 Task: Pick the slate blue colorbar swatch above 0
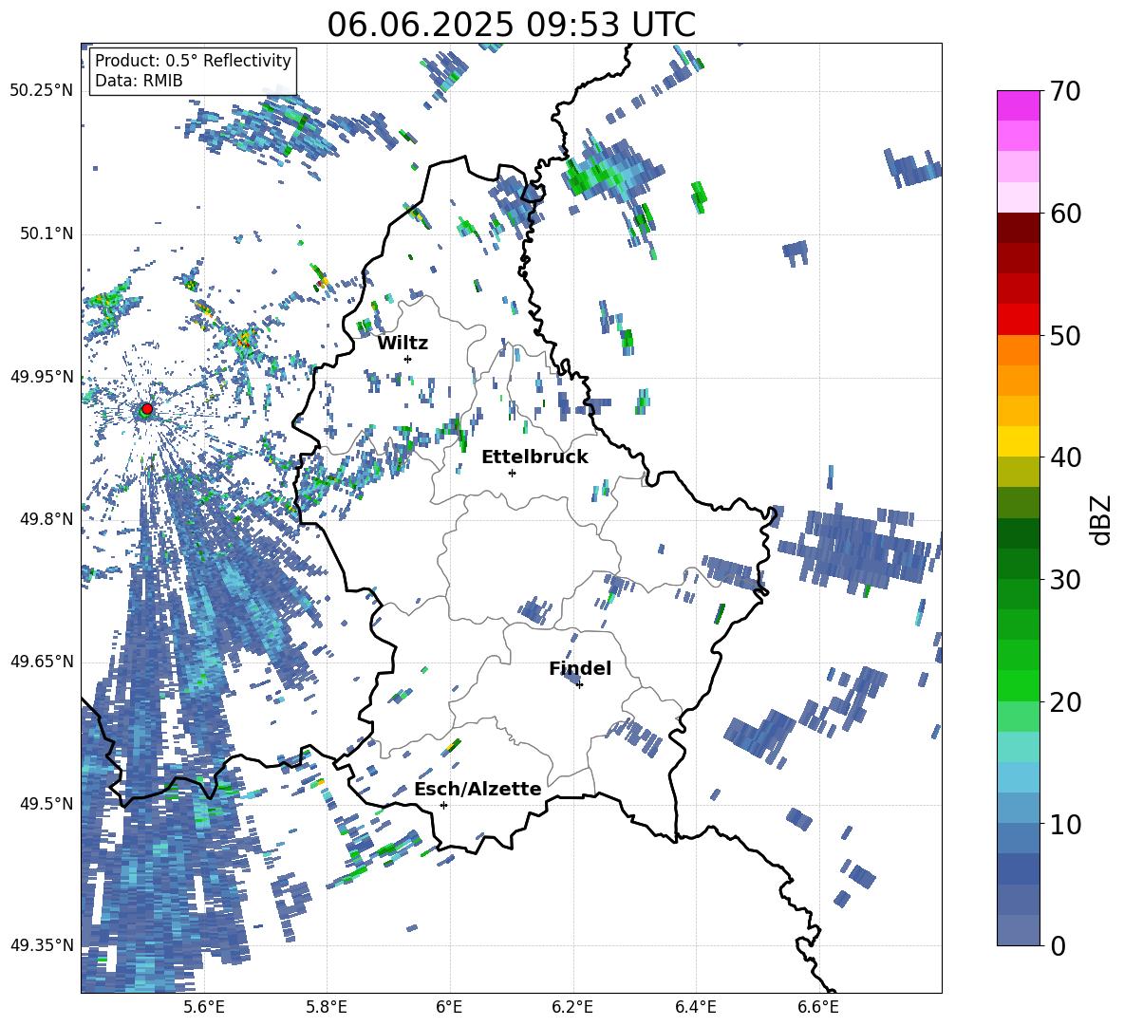1018,930
